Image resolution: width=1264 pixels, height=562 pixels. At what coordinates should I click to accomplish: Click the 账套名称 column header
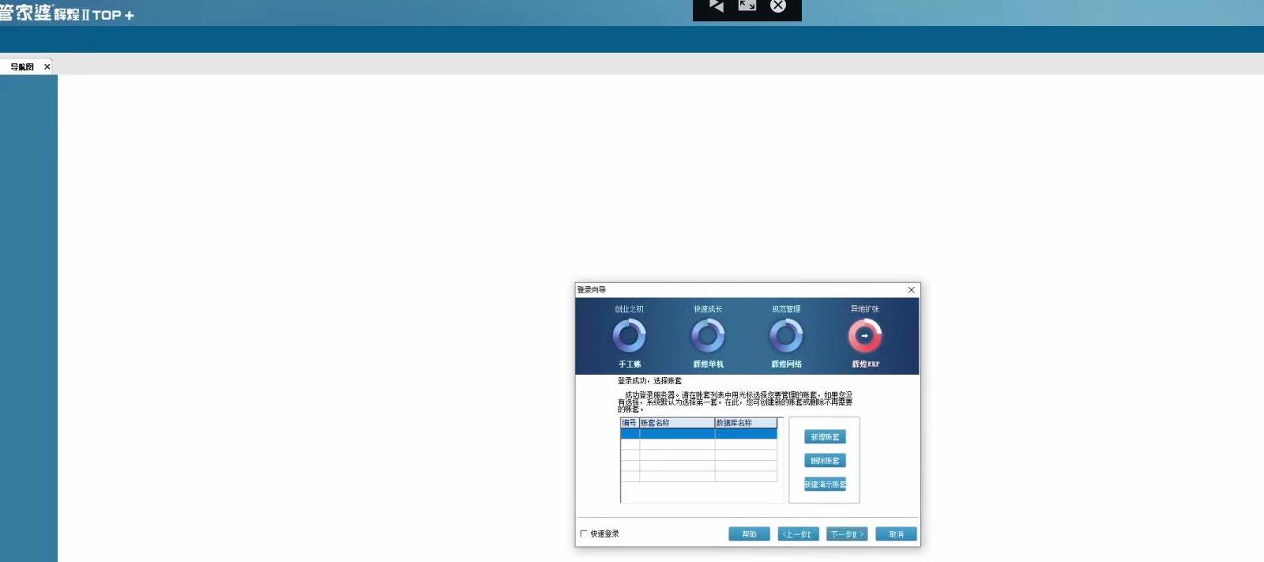coord(676,423)
